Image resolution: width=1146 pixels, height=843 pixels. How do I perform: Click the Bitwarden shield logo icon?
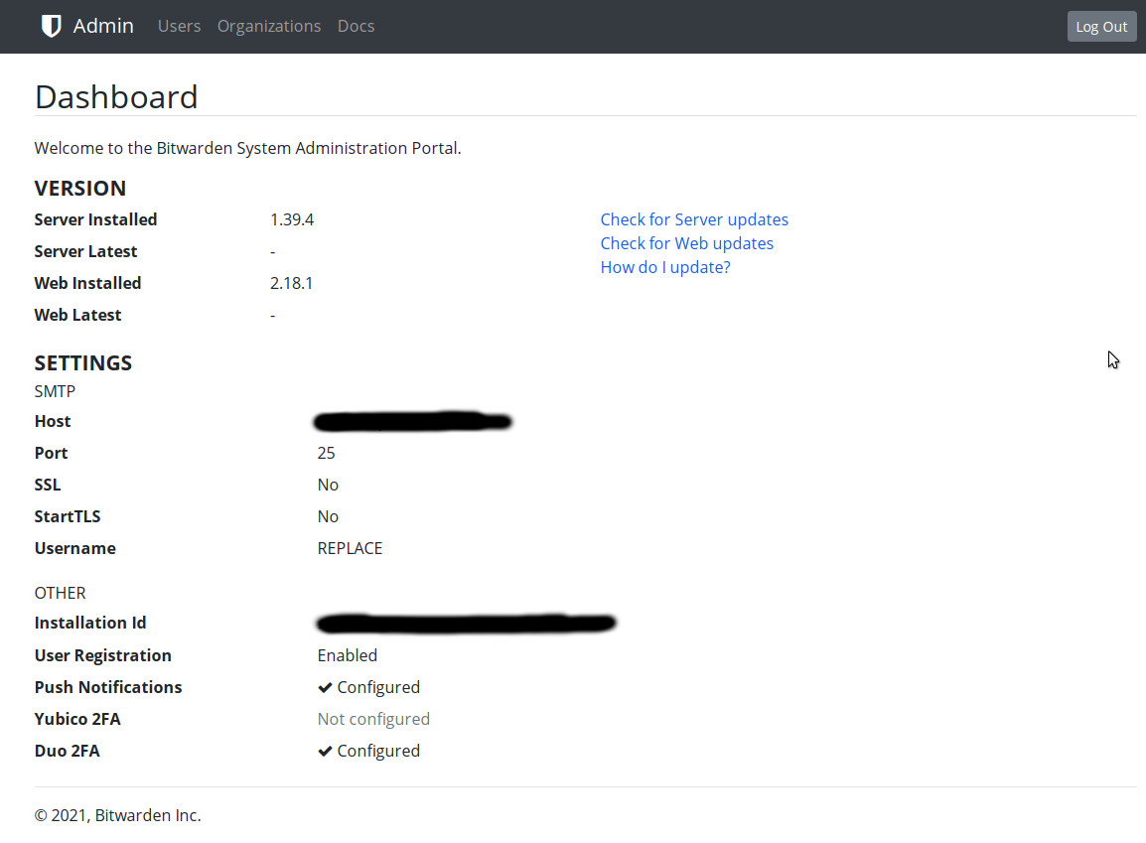pos(52,26)
